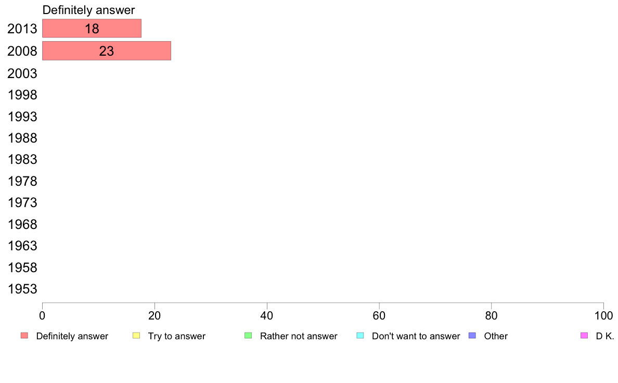Click the red Definitely answer legend swatch
This screenshot has width=618, height=383.
pos(24,336)
